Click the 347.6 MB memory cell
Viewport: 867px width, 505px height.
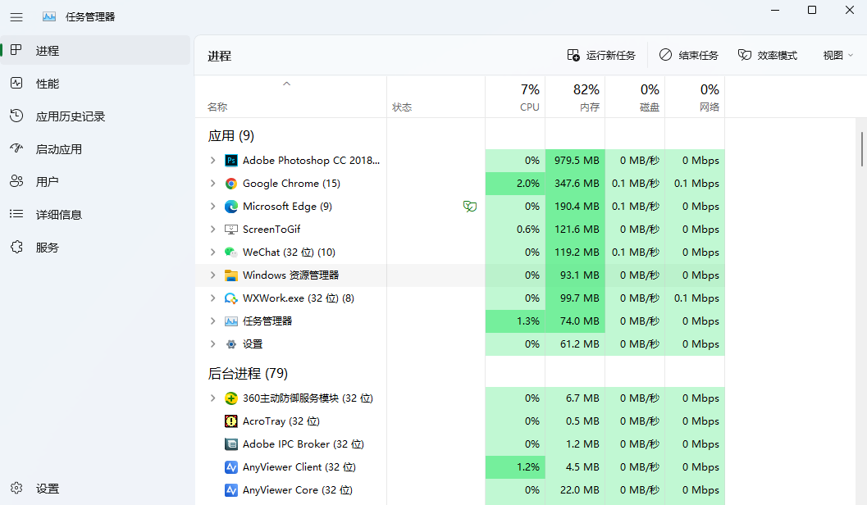coord(575,184)
